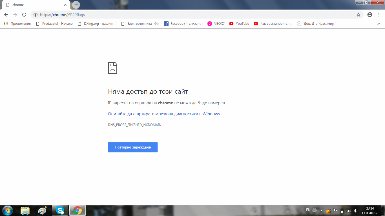
Task: Click the Windows network diagnostics link
Action: 164,114
